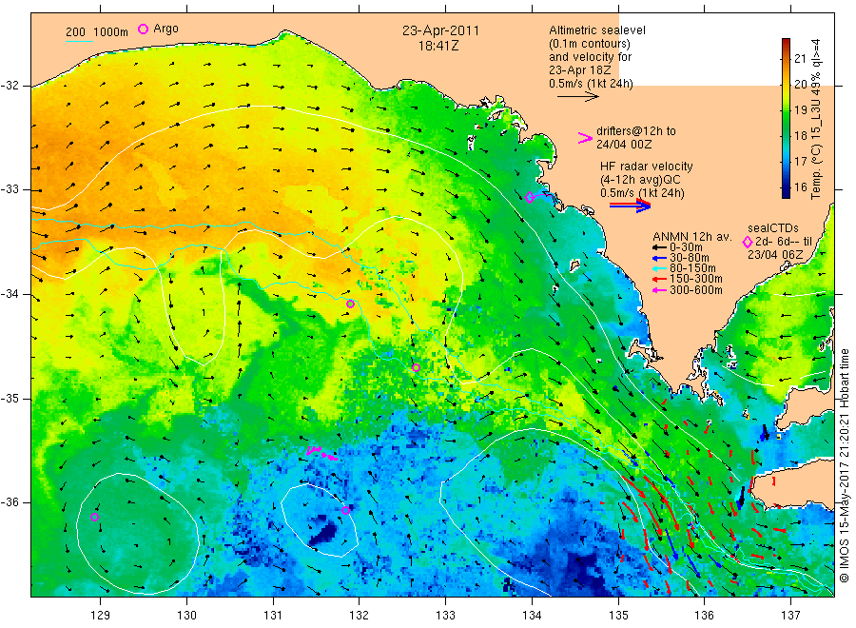This screenshot has height=628, width=856.
Task: Click the red 150-300m ANMN legend arrow
Action: click(659, 279)
